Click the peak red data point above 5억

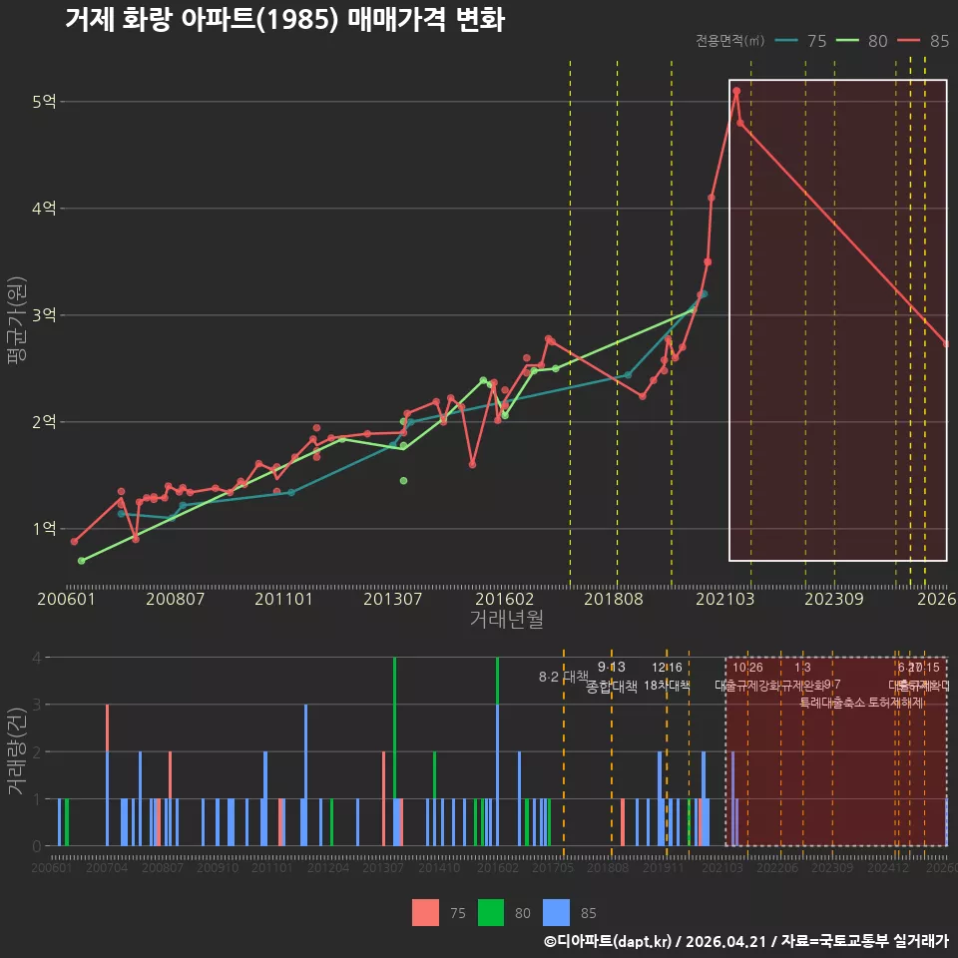(736, 91)
